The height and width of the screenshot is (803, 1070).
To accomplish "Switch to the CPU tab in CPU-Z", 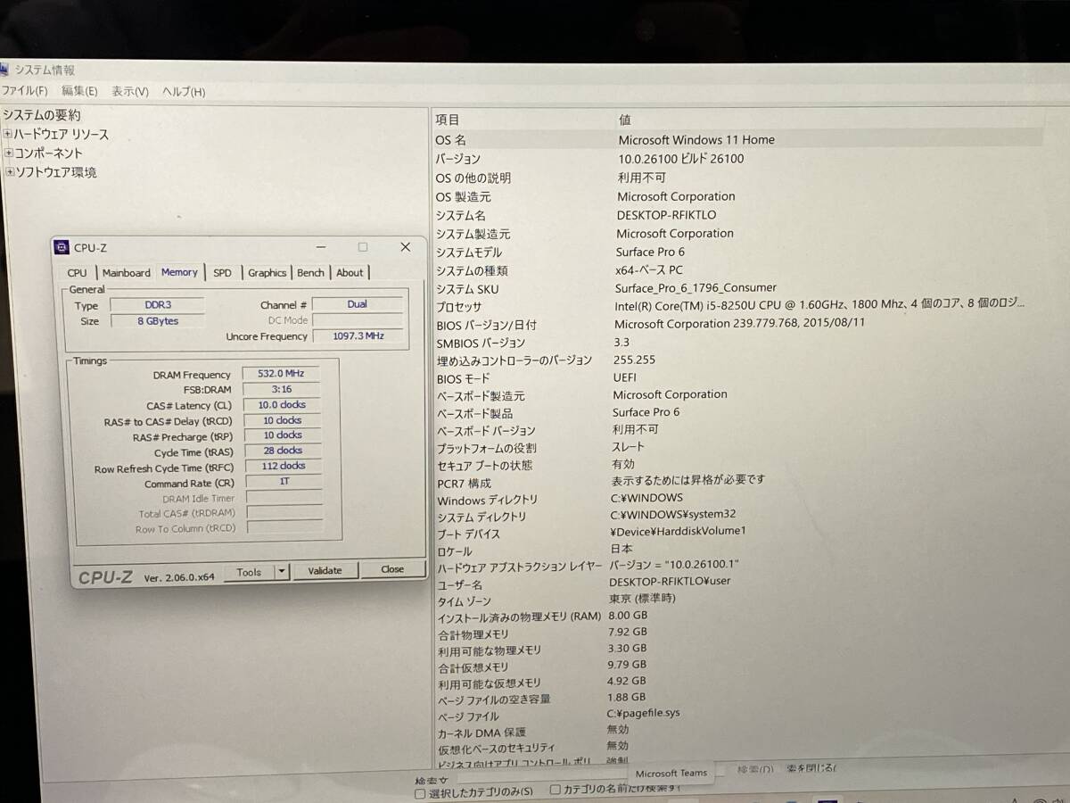I will click(x=78, y=273).
